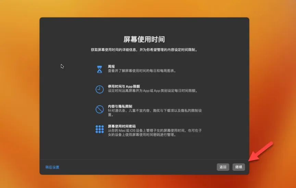Click the 返回 button
Viewport: 296px width, 188px height.
223,167
